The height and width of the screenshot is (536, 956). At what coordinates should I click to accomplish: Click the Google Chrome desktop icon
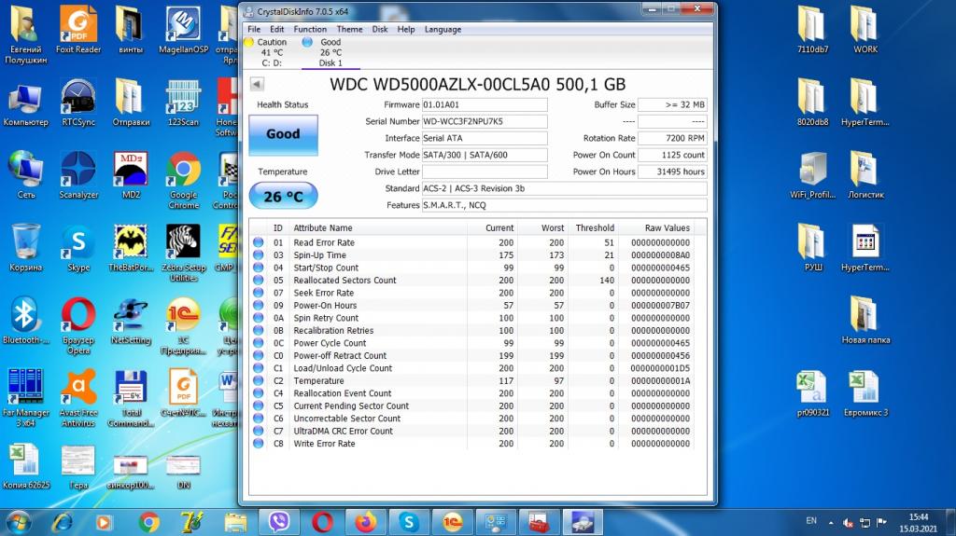[183, 181]
